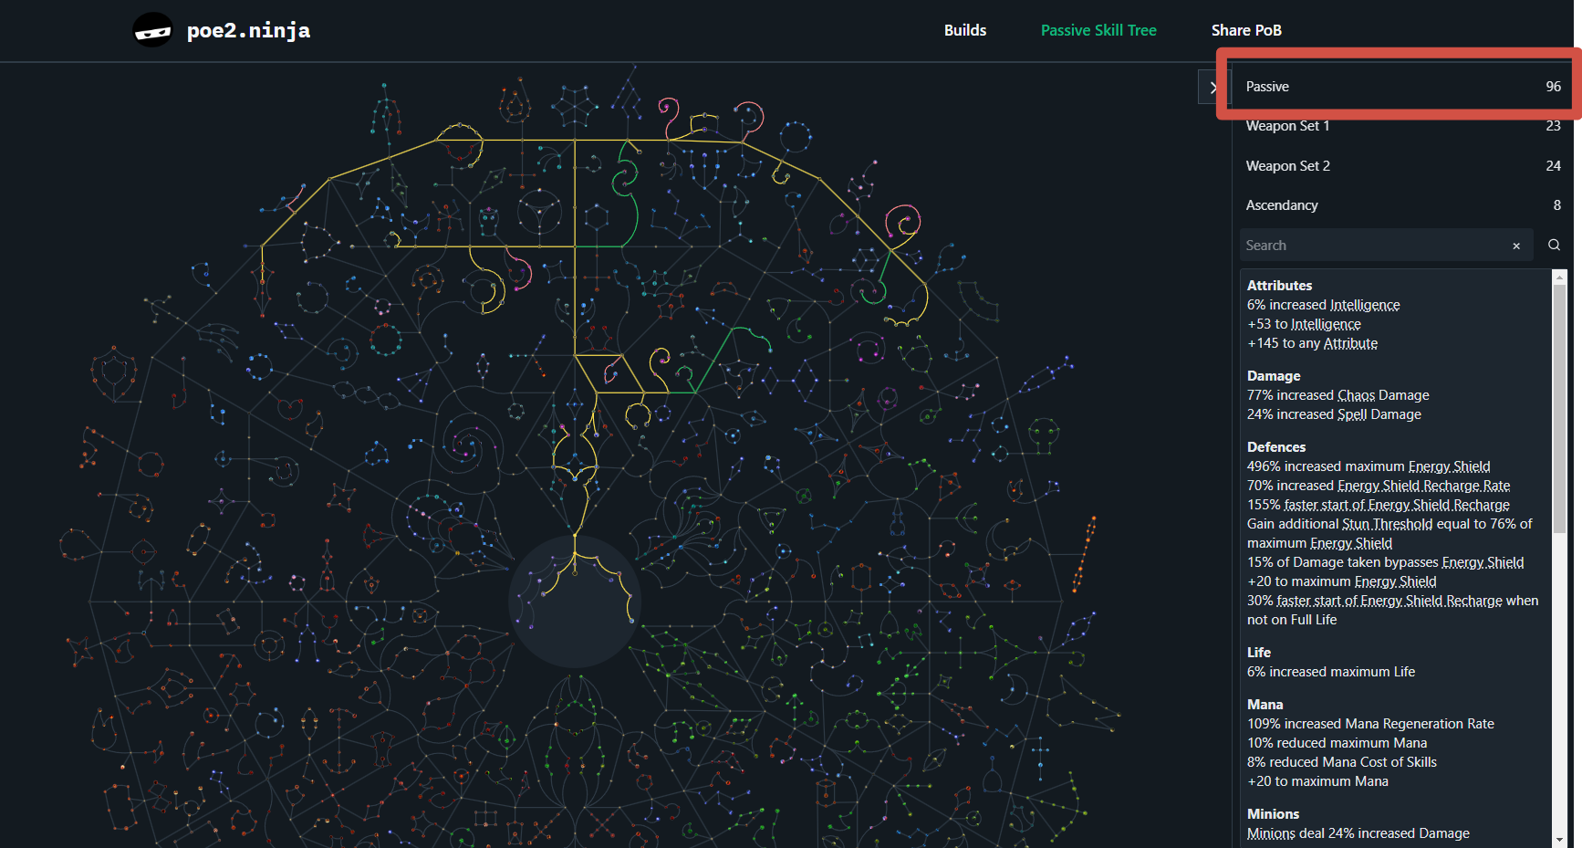This screenshot has height=848, width=1582.
Task: Click Energy Shield Recharge Rate keyword
Action: 1423,486
